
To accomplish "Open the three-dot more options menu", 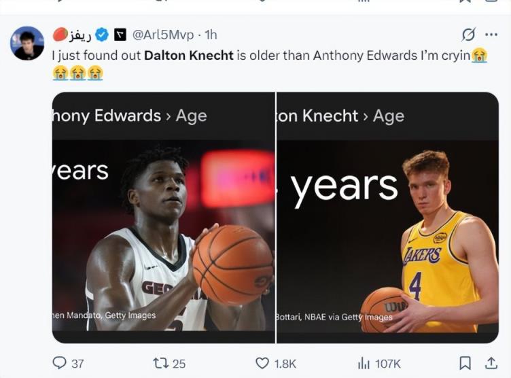I will (491, 34).
